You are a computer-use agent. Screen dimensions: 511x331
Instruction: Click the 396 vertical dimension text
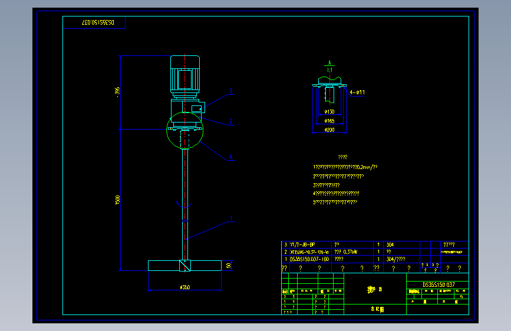click(117, 91)
